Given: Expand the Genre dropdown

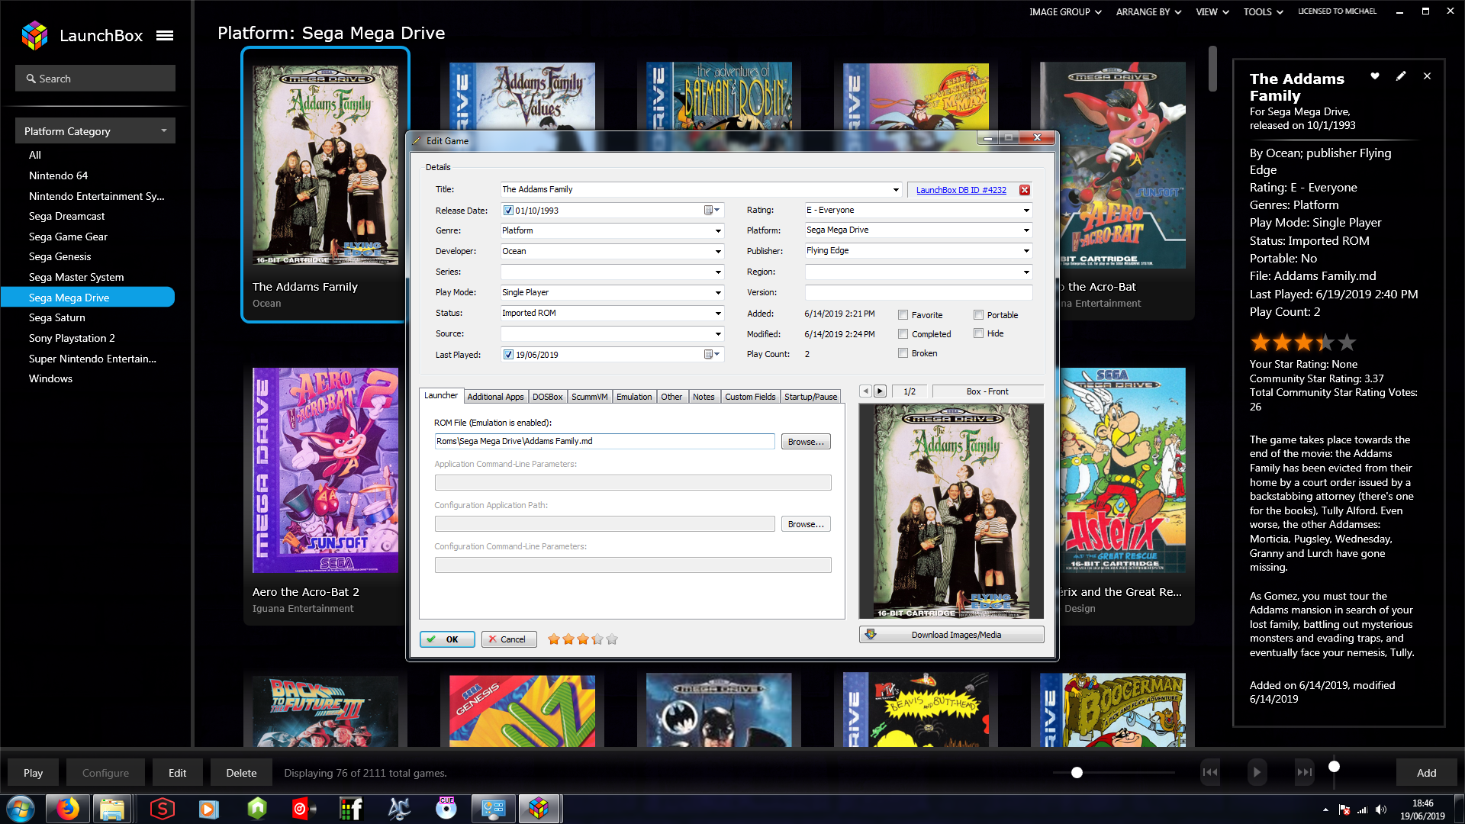Looking at the screenshot, I should [718, 230].
